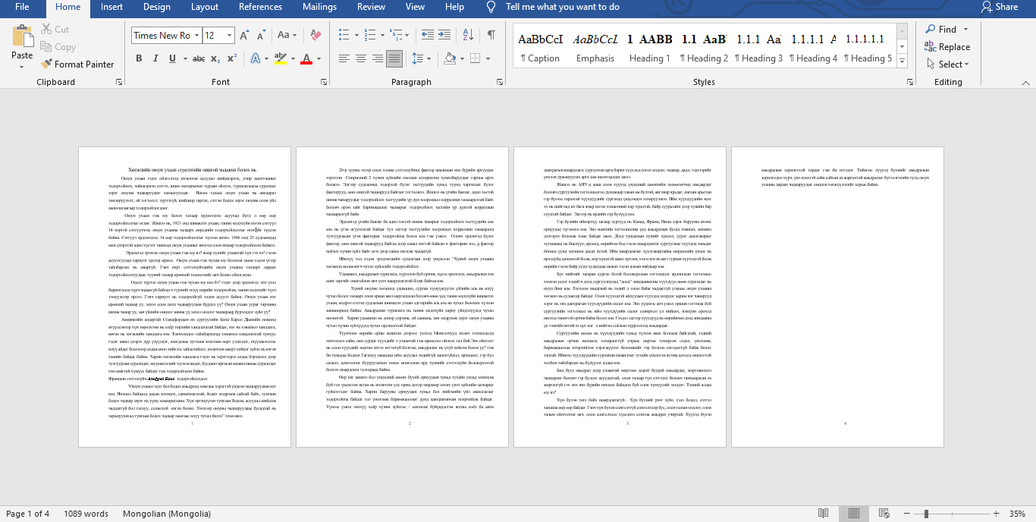Viewport: 1036px width, 522px height.
Task: Toggle Italic formatting
Action: click(155, 58)
